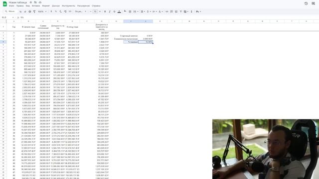Click the move-to-folder icon beside the title
Viewport: 319px width, 179px height.
(x=35, y=2)
